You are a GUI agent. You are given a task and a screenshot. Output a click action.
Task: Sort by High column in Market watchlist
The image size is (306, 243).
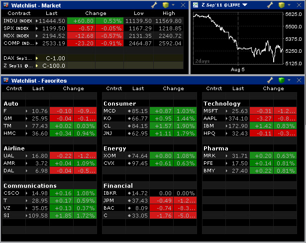coord(169,13)
